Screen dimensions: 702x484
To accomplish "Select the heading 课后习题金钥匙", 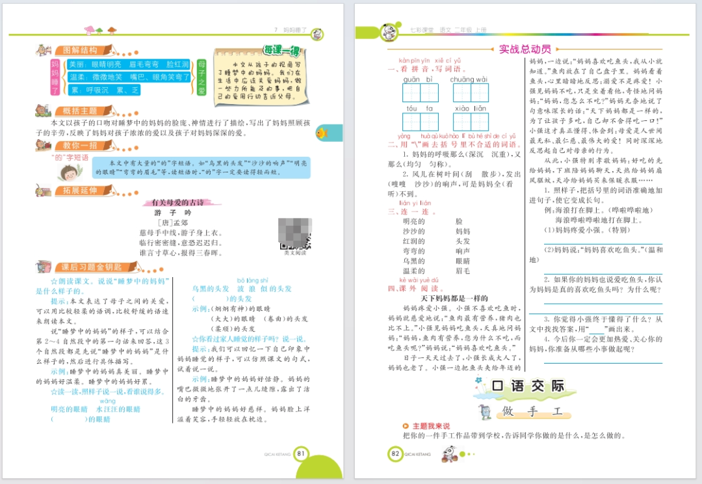I will point(92,267).
